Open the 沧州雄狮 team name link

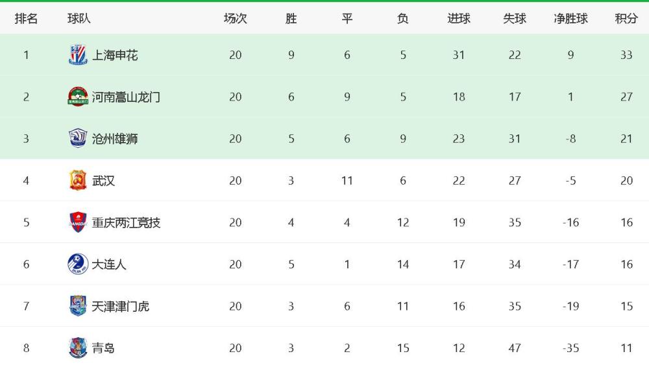pyautogui.click(x=115, y=139)
